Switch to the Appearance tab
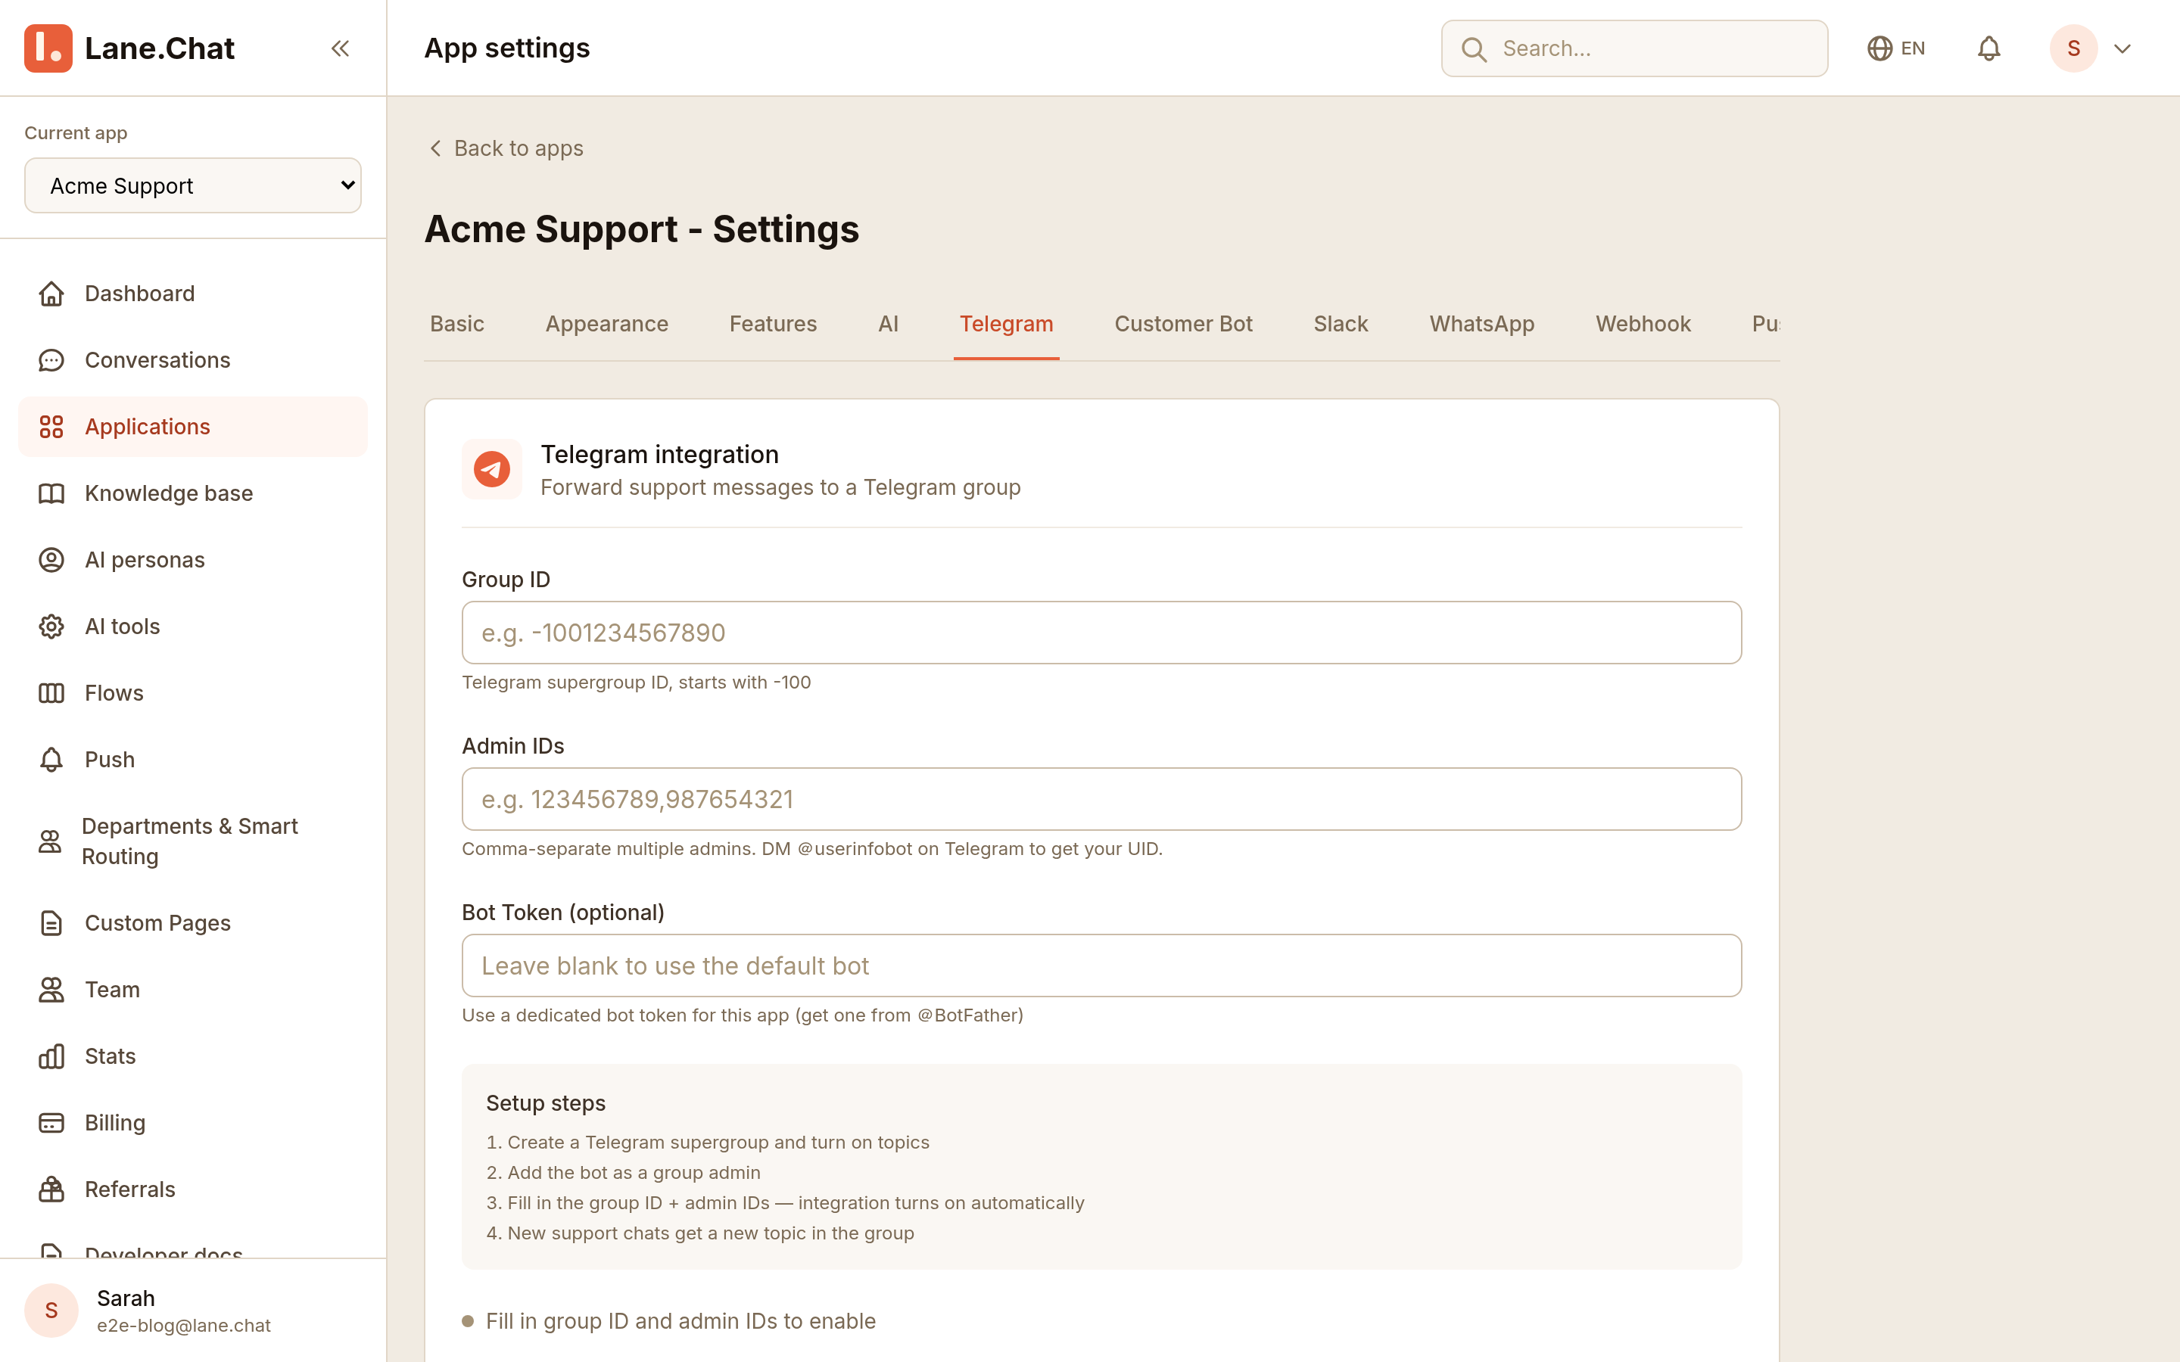The image size is (2180, 1362). point(606,325)
